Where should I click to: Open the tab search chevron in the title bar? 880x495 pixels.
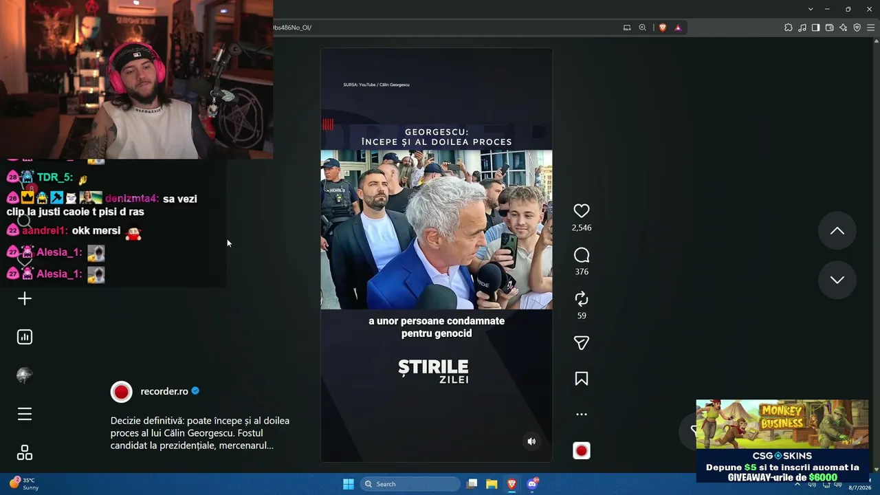tap(811, 9)
